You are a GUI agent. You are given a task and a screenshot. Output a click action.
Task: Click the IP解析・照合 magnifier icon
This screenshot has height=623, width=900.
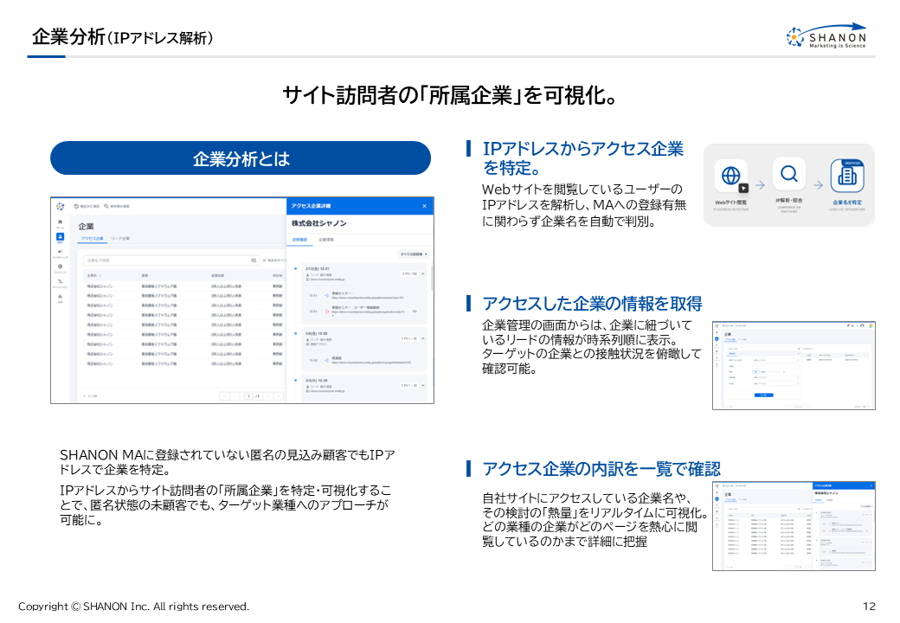[789, 174]
